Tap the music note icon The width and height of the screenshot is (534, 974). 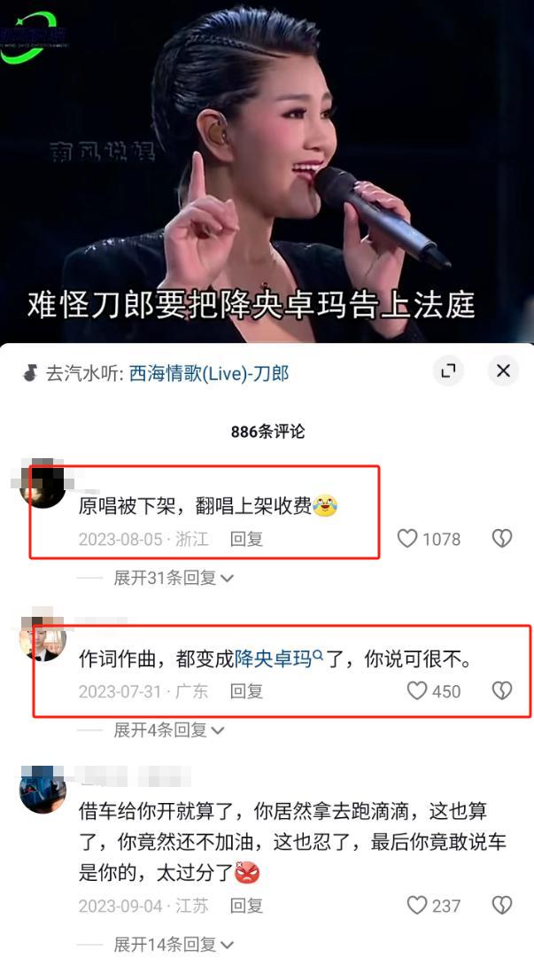[x=29, y=373]
